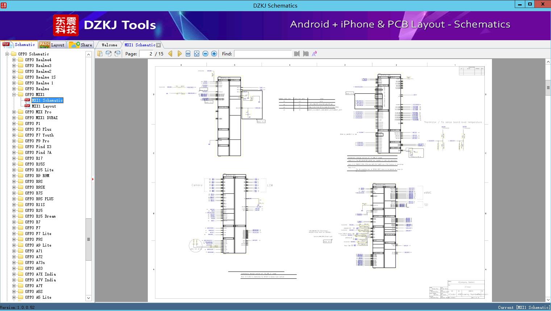Image resolution: width=551 pixels, height=311 pixels.
Task: Click the fit width icon
Action: click(x=188, y=54)
